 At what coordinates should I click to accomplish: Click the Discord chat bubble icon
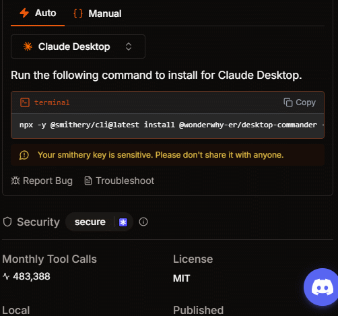pos(322,287)
